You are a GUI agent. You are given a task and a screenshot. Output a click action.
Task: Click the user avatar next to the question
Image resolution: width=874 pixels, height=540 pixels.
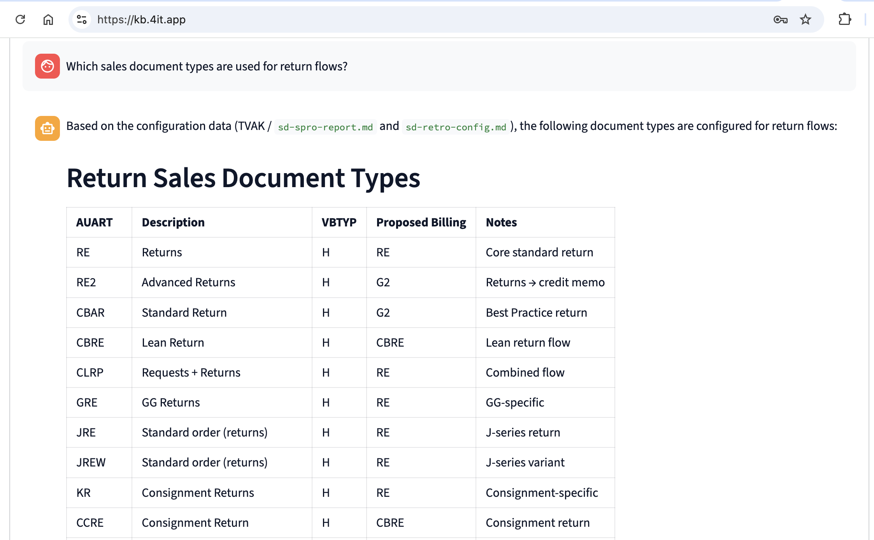click(x=47, y=66)
